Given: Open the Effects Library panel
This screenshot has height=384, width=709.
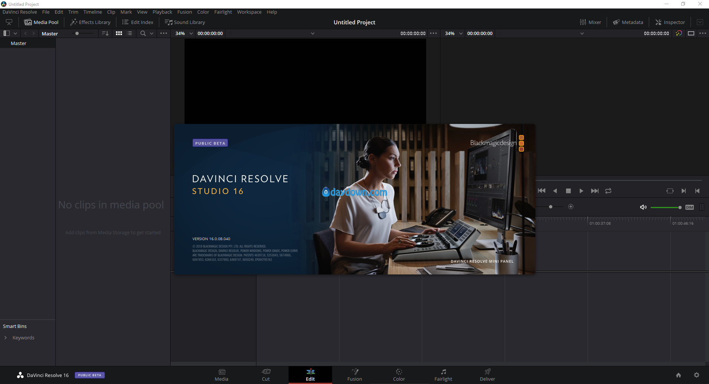Looking at the screenshot, I should 91,22.
